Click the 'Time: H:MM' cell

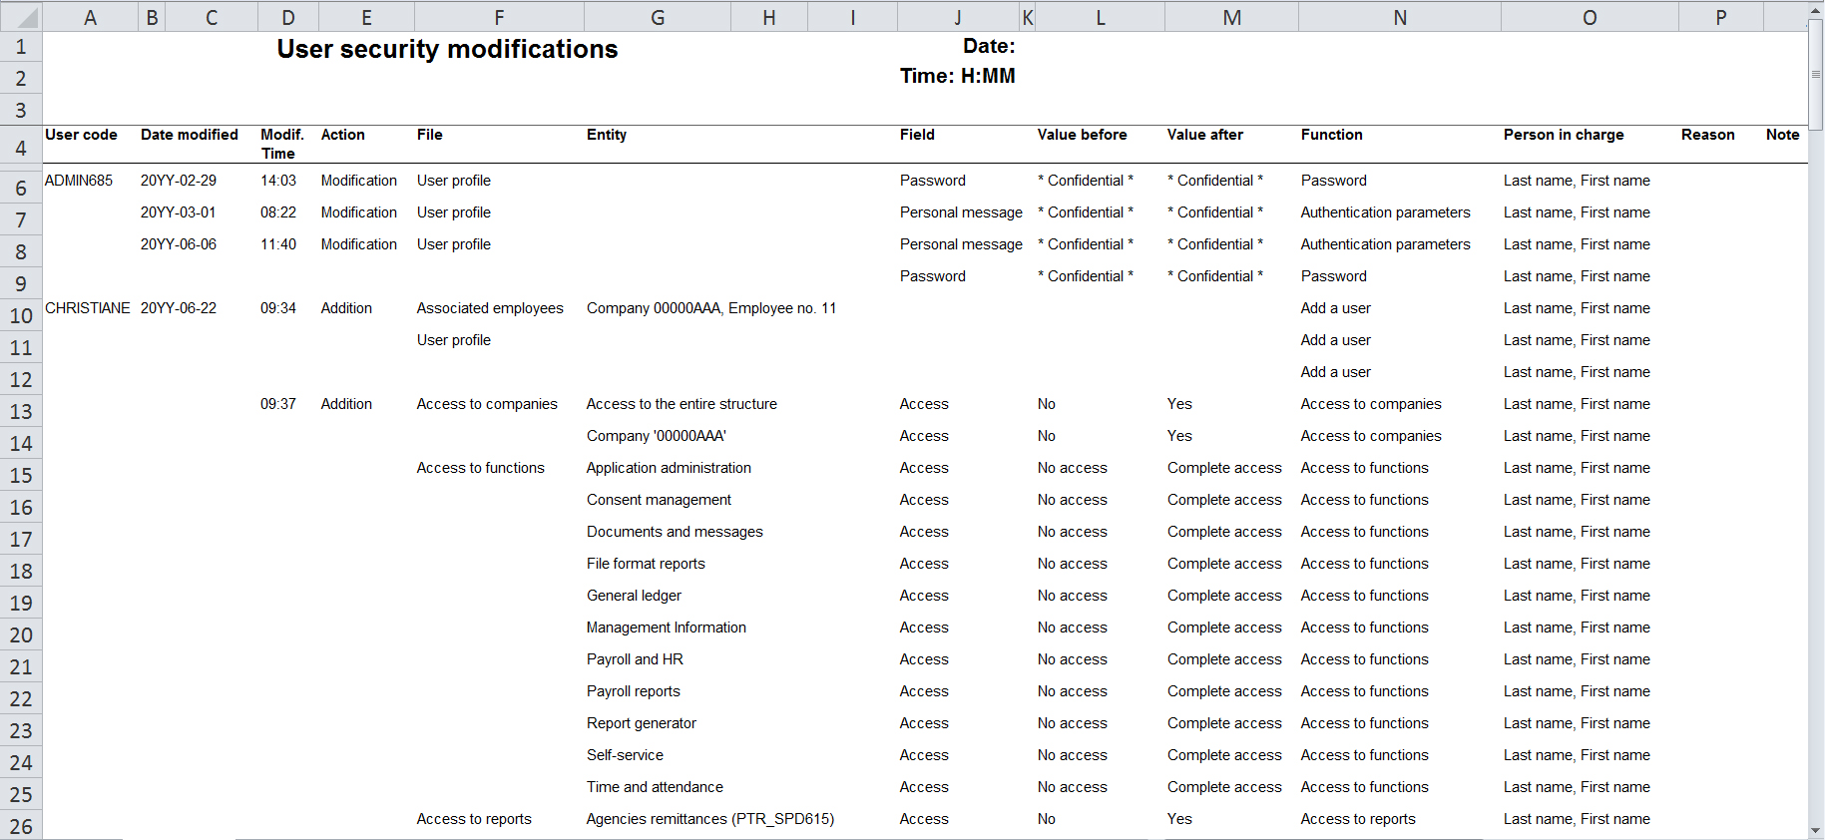click(x=956, y=77)
